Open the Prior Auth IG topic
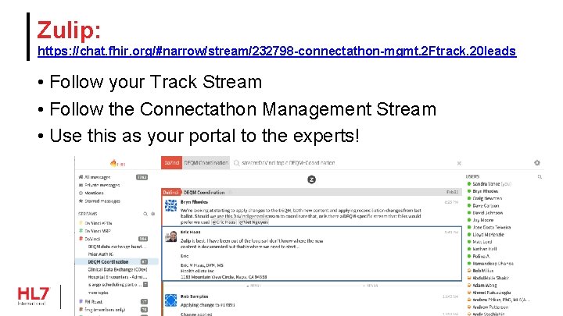This screenshot has height=316, width=563. click(x=101, y=254)
